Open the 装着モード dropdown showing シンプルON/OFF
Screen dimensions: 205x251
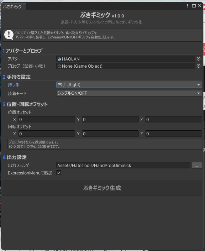click(129, 93)
